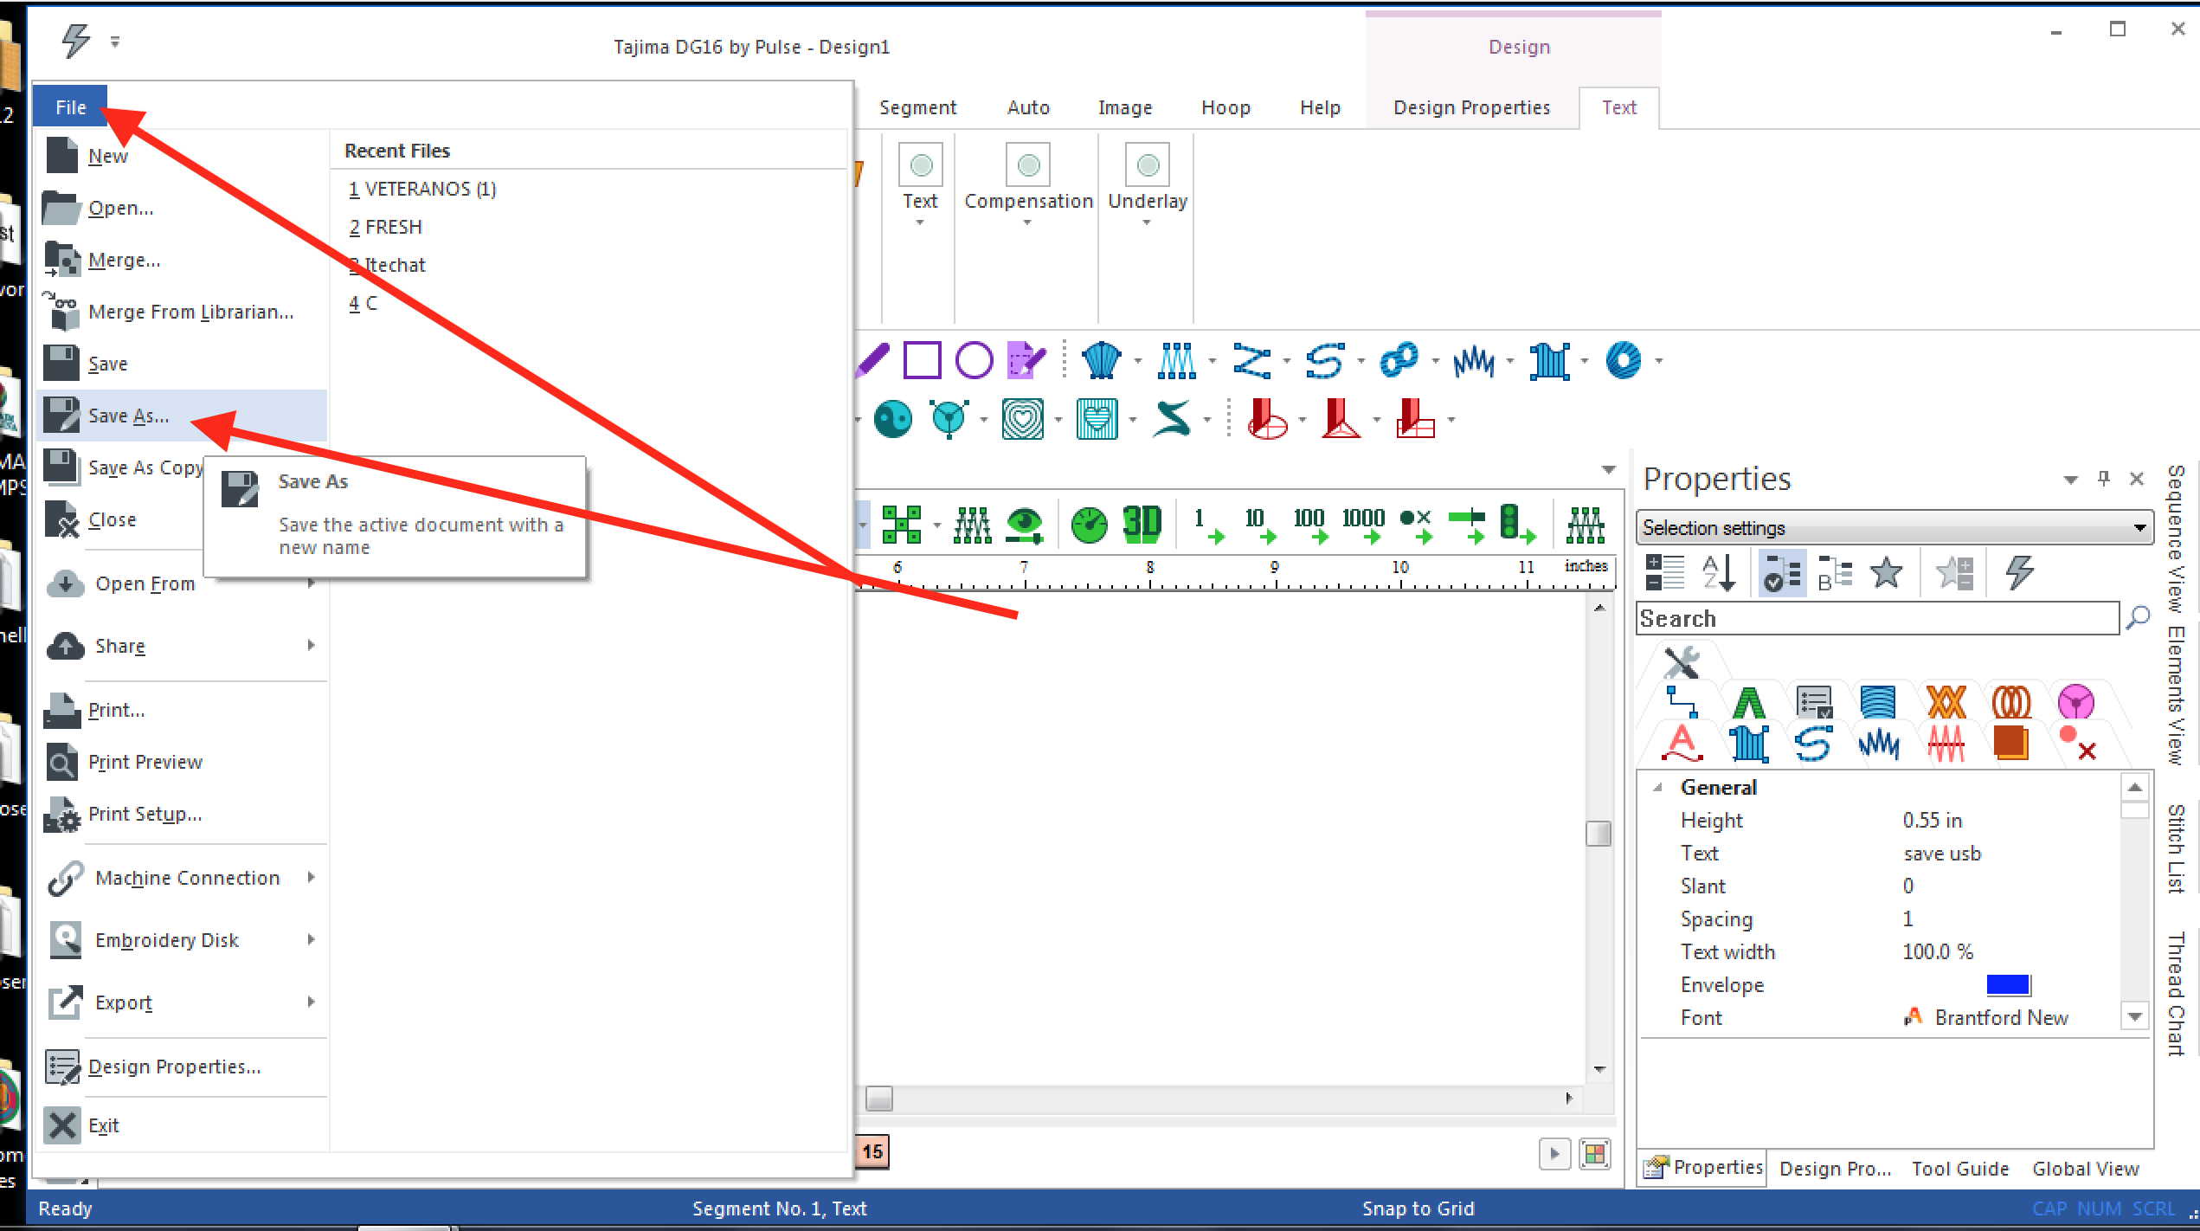Click the 3D view icon
The image size is (2200, 1231).
tap(1142, 523)
